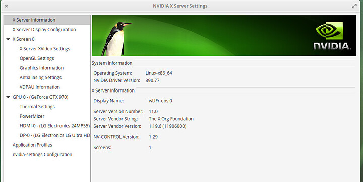
Task: Click the display name wUFr-eos:0
Action: pos(160,101)
